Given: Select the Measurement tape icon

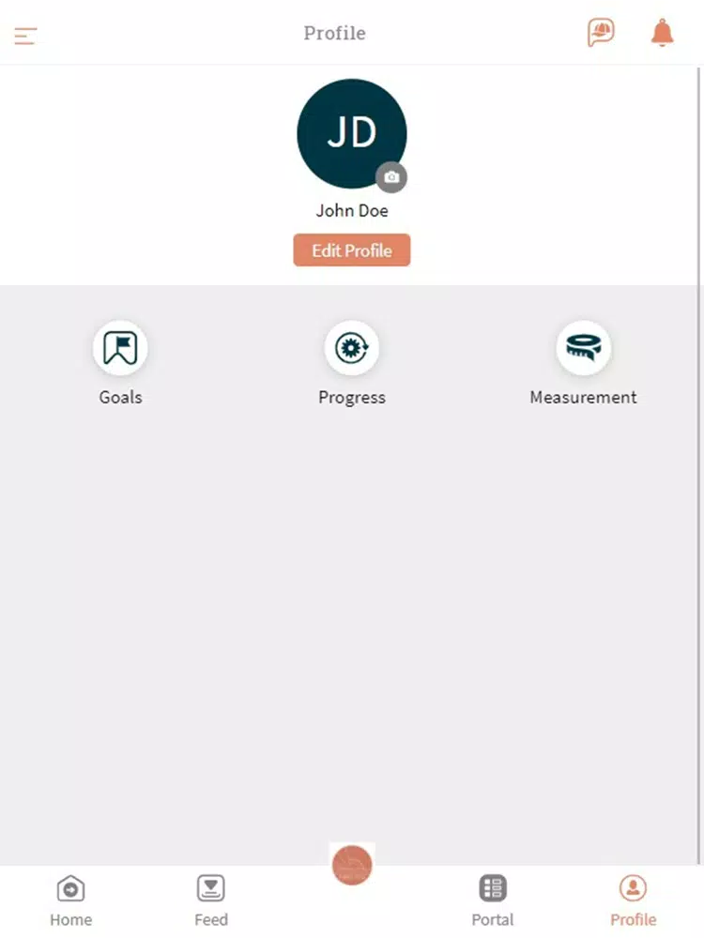Looking at the screenshot, I should point(584,348).
